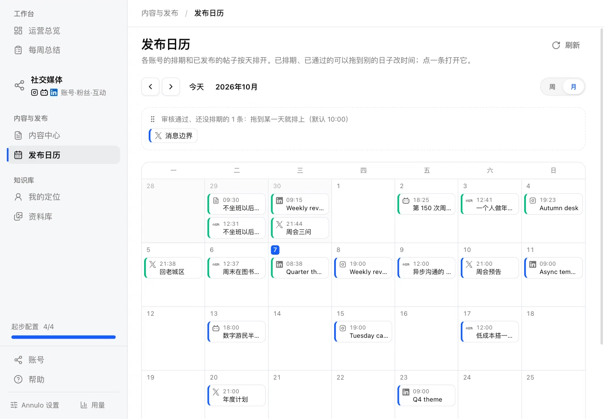Click the 起步配置 4/4 progress bar
Viewport: 604px width, 419px height.
pos(64,337)
